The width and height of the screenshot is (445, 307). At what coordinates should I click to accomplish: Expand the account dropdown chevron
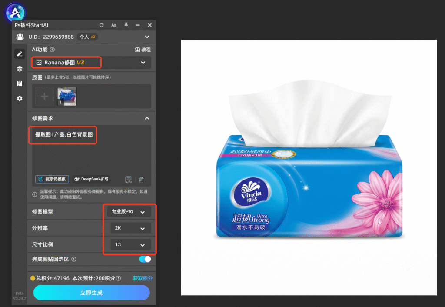pos(147,37)
